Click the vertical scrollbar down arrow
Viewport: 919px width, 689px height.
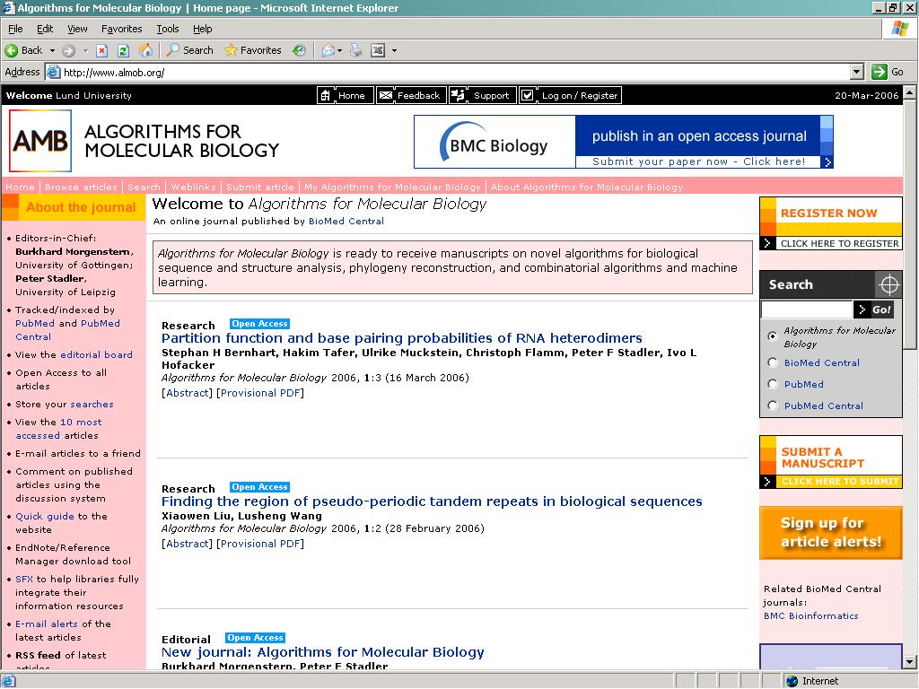909,663
